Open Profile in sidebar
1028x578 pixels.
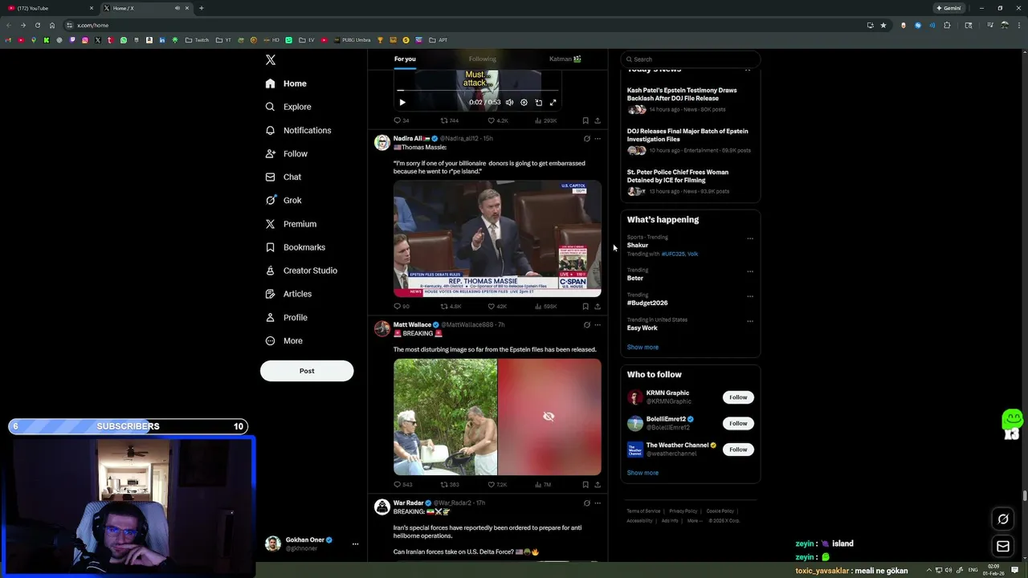click(287, 317)
